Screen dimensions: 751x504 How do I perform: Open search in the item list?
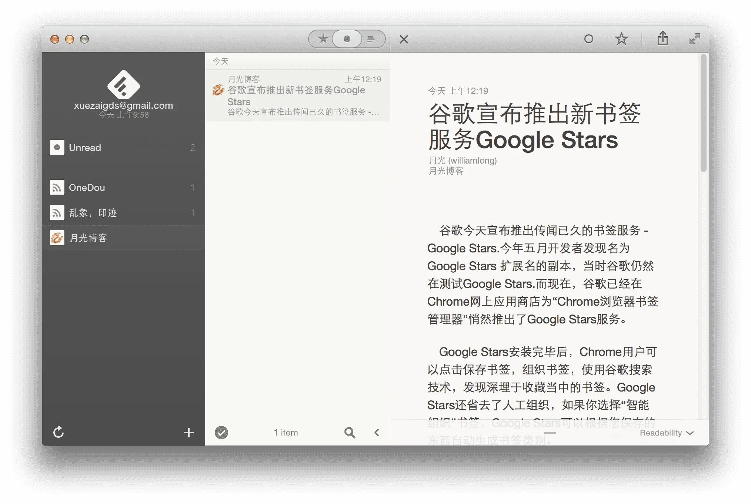point(350,432)
